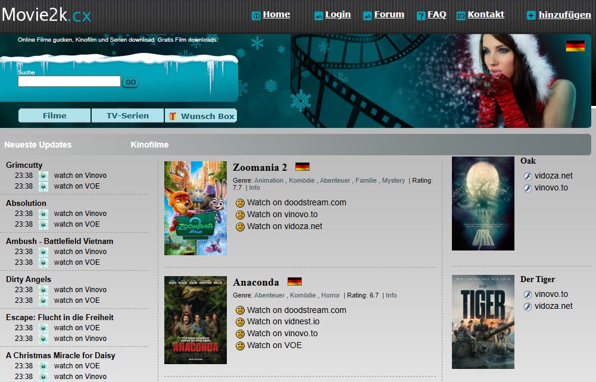596x382 pixels.
Task: Click the eye icon next to Grimcutty's watch on Vinovo
Action: tap(43, 175)
